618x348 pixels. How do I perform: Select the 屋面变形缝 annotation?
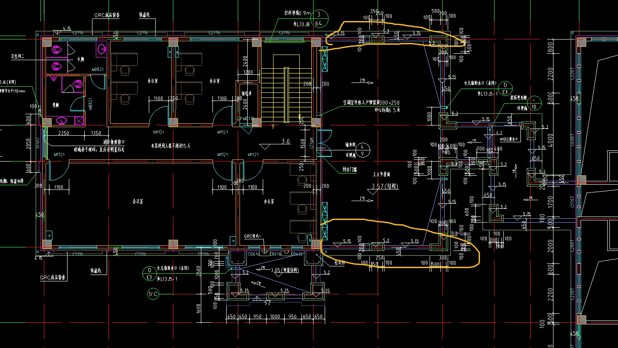tap(519, 98)
